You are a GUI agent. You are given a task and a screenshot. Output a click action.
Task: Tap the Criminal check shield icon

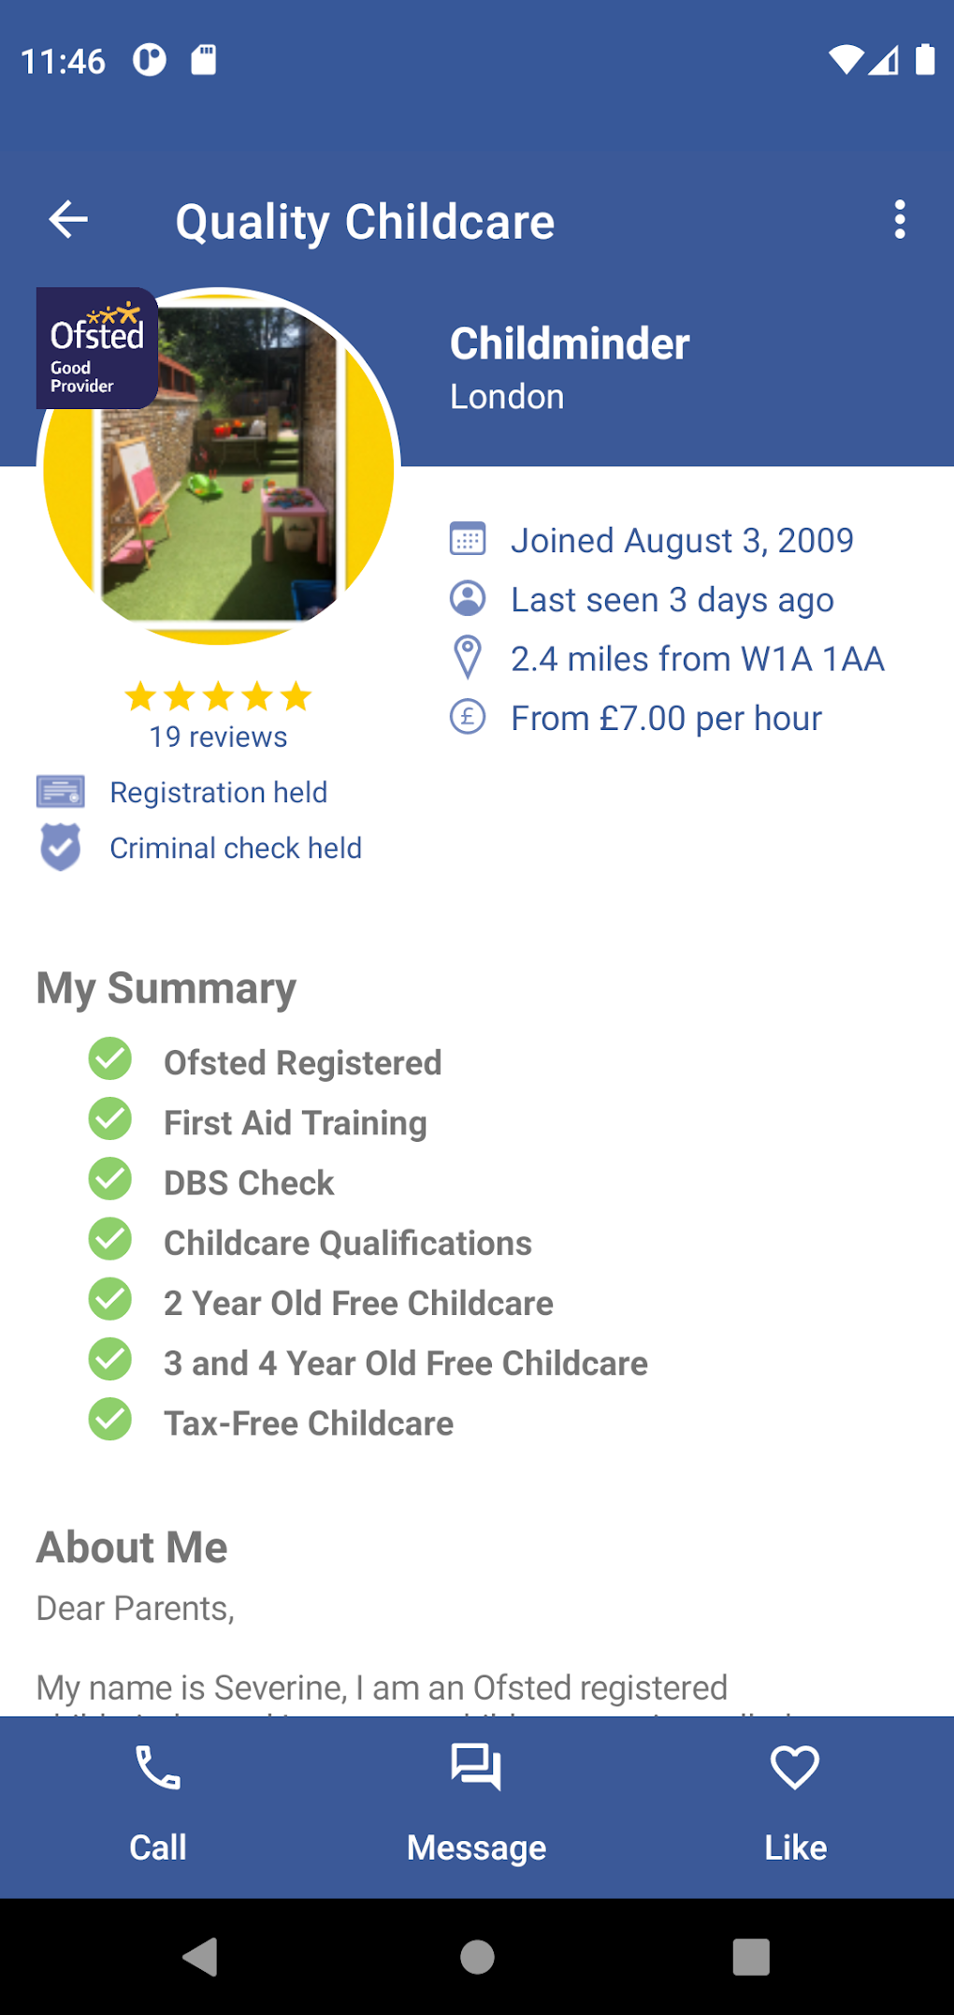tap(60, 847)
